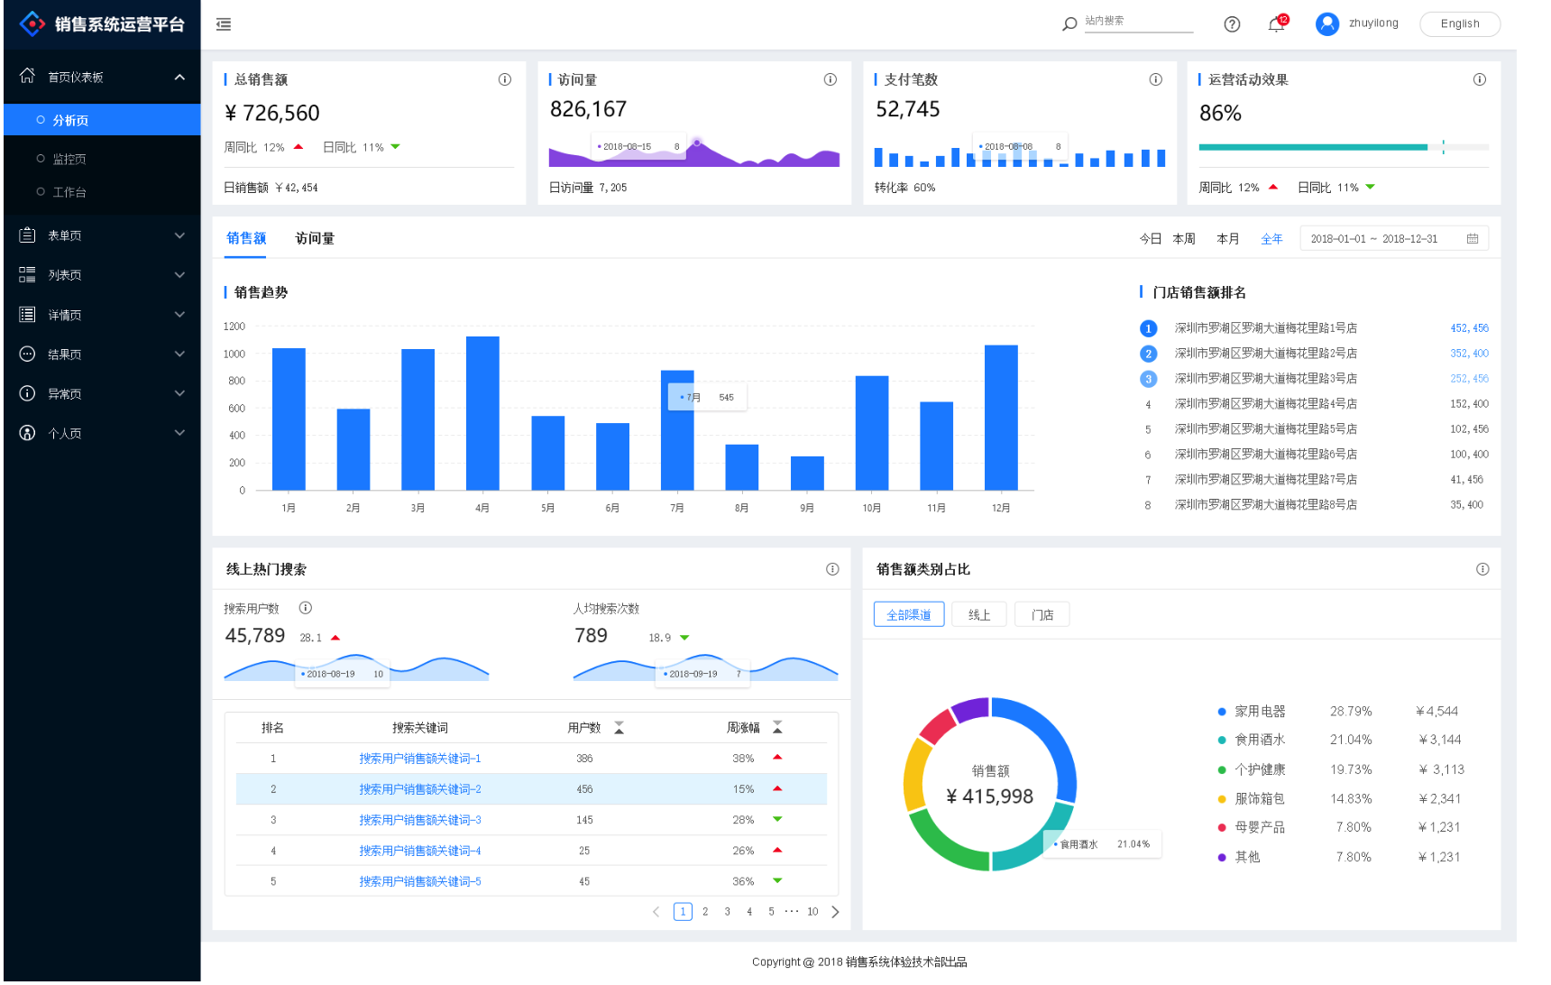Collapse the sidebar with the menu fold icon
Viewport: 1551px width, 985px height.
coord(224,24)
